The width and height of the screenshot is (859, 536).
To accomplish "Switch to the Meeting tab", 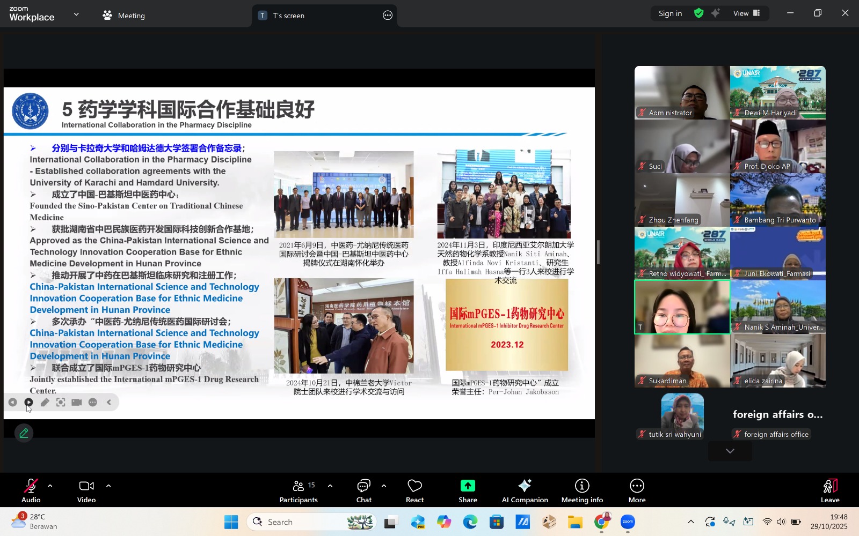I will pyautogui.click(x=124, y=16).
